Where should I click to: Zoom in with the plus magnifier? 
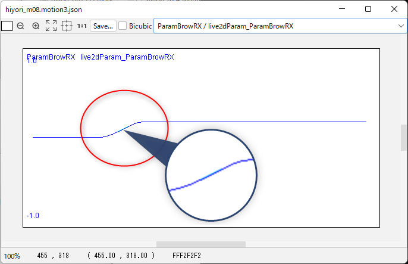(x=36, y=26)
